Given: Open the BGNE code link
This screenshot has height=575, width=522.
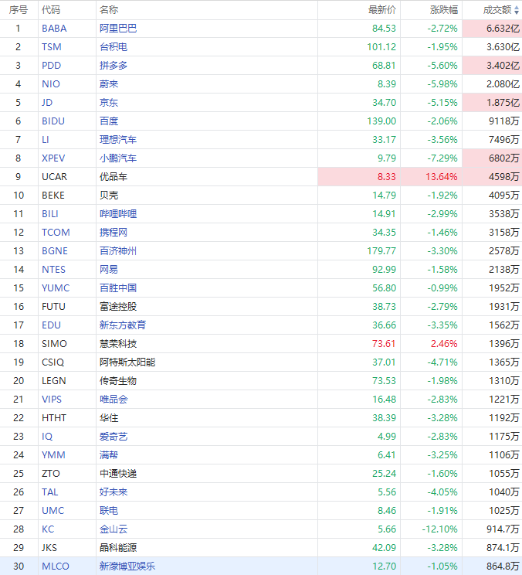Looking at the screenshot, I should 55,251.
